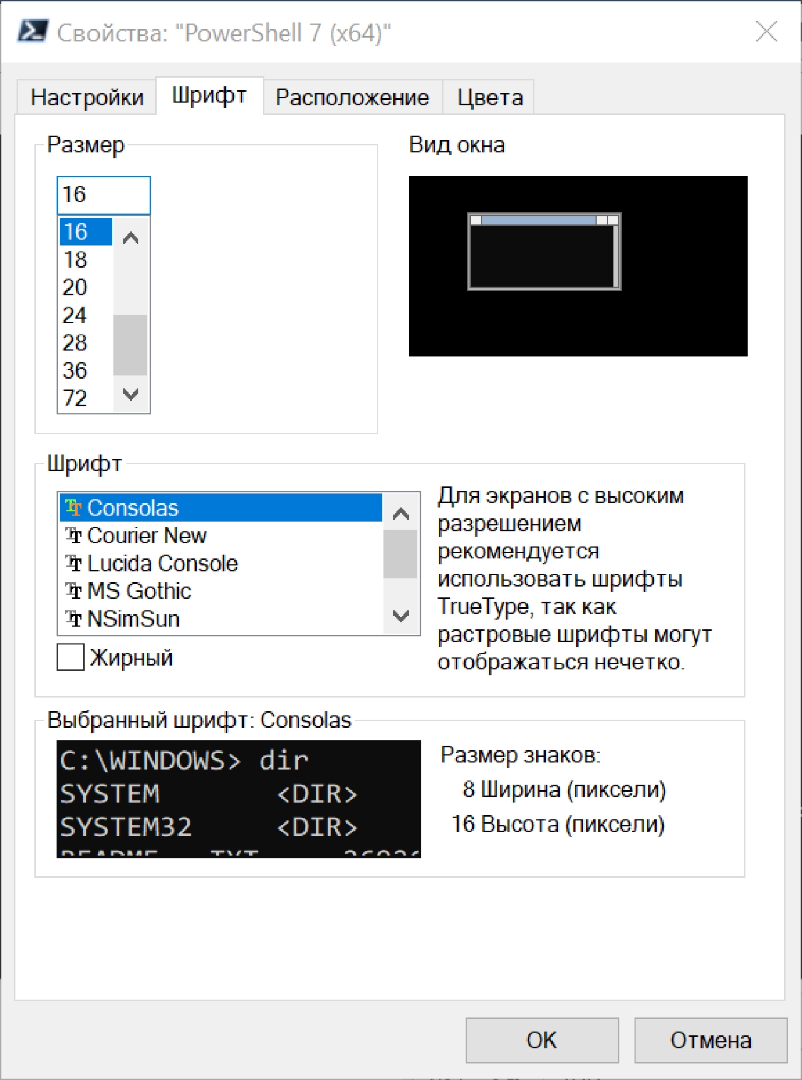802x1080 pixels.
Task: Click TrueType icon next to Consolas
Action: [74, 508]
